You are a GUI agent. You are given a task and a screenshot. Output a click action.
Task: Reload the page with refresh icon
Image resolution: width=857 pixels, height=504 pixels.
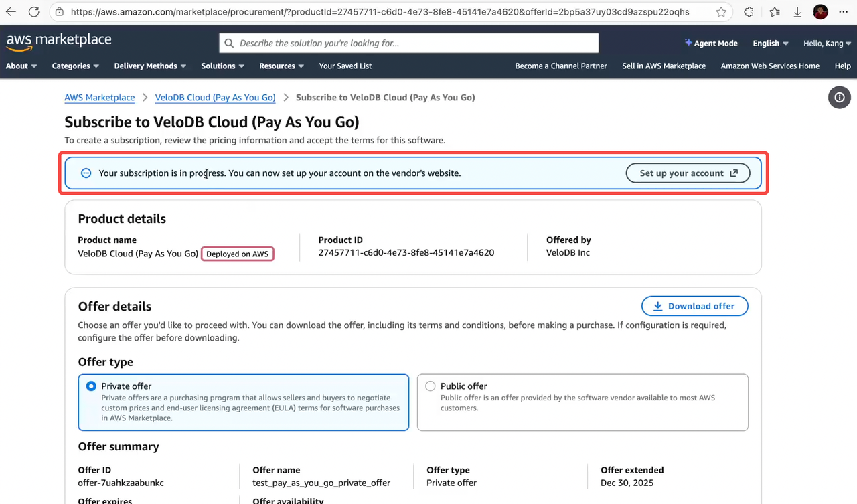click(33, 12)
